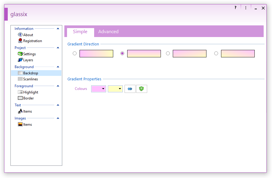Click the green reset gradient icon button
272x178 pixels.
pyautogui.click(x=142, y=89)
